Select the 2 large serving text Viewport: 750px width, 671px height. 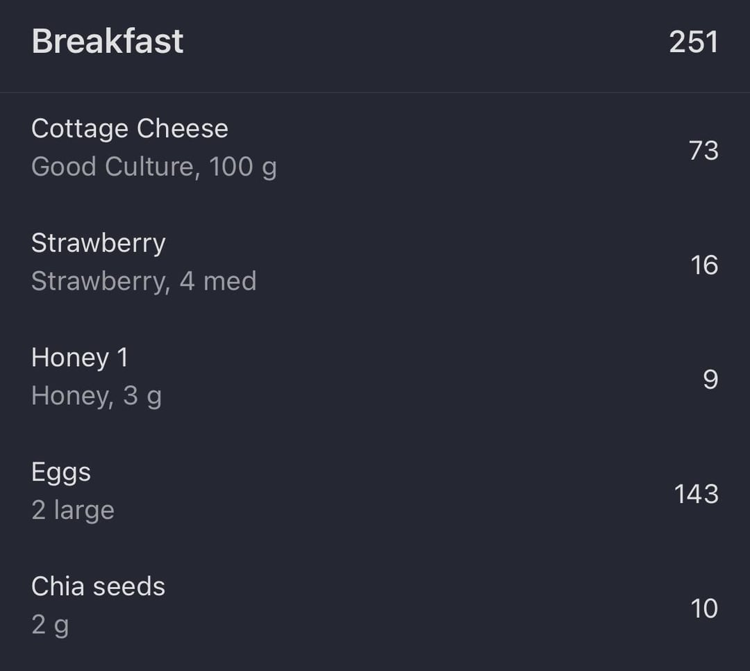(73, 510)
